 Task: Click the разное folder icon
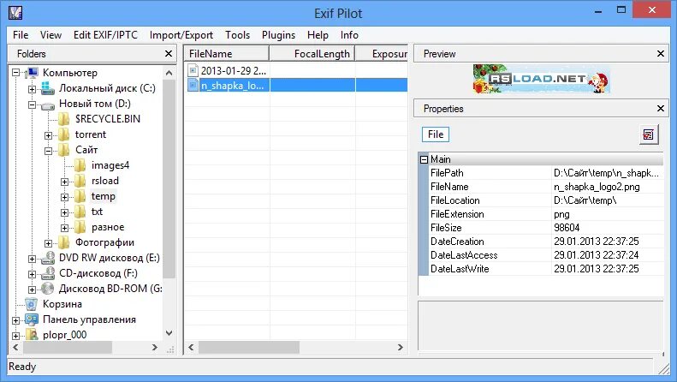[80, 227]
